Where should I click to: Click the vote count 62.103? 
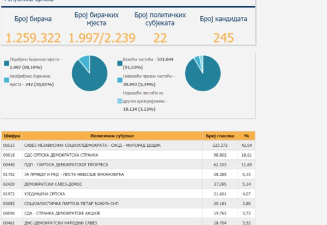tap(220, 165)
